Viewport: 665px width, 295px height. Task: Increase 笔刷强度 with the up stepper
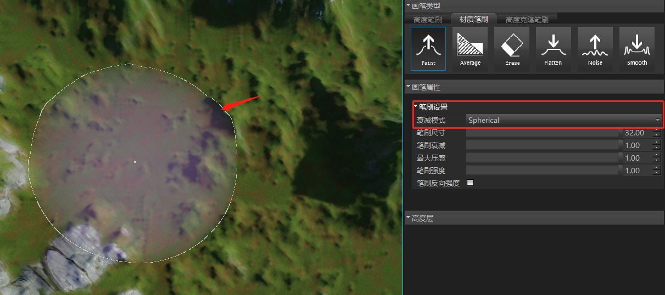(657, 168)
